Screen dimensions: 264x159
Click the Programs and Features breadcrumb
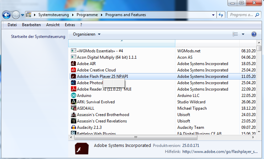[x=125, y=15]
